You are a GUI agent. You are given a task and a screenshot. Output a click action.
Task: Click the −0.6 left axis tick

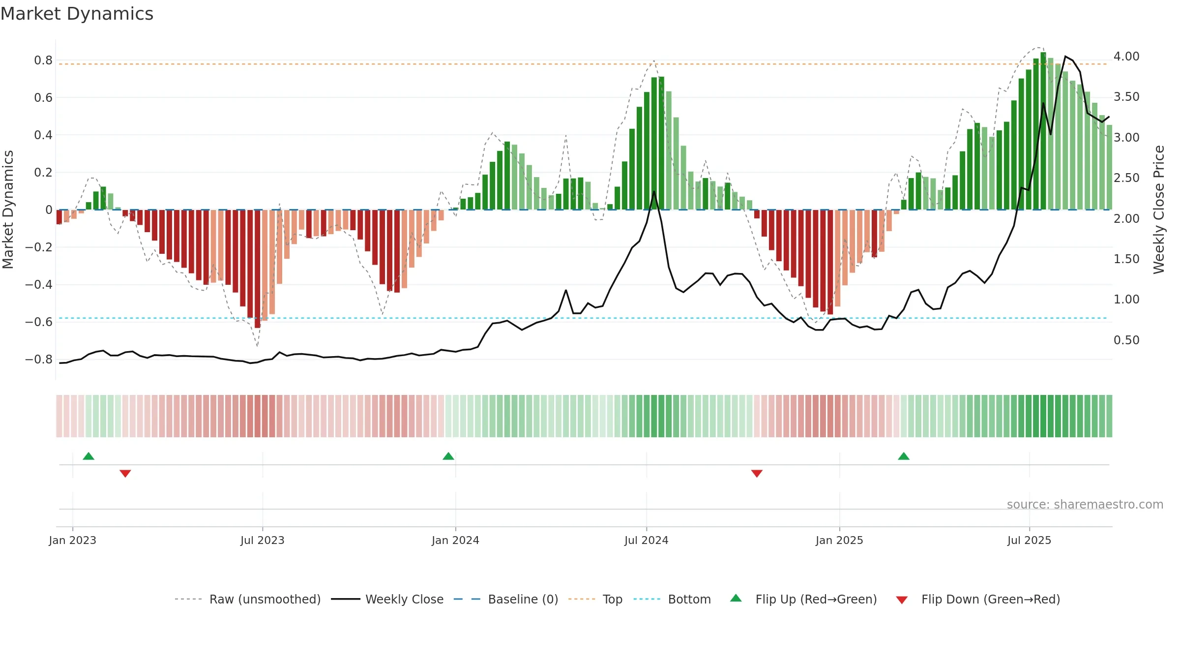coord(39,322)
